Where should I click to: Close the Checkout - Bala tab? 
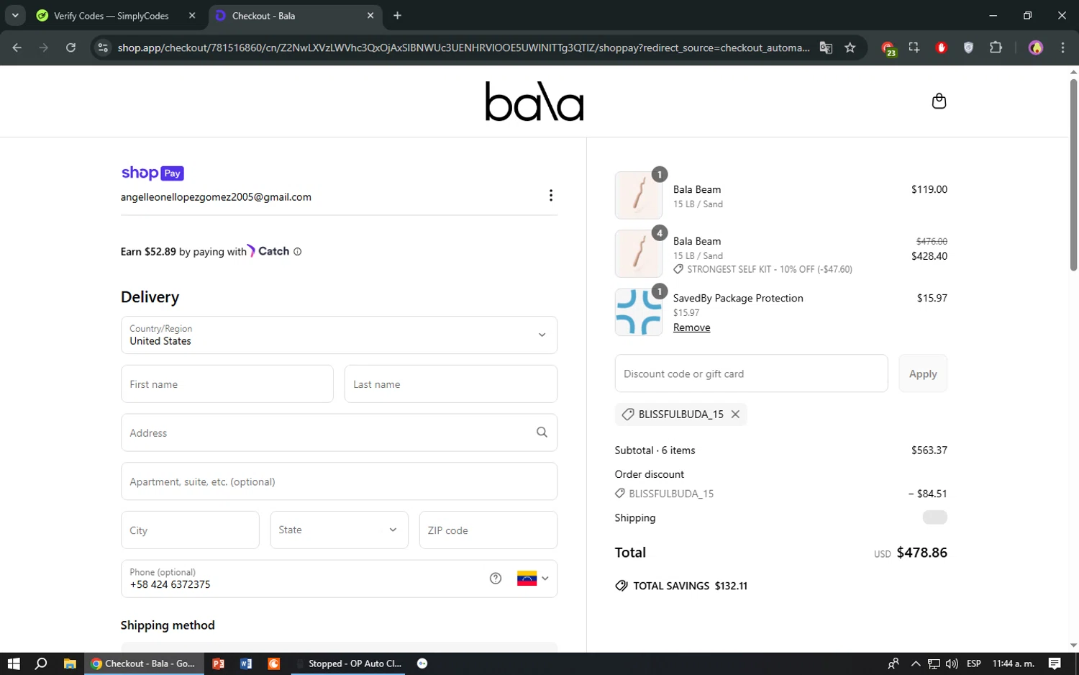(x=370, y=15)
